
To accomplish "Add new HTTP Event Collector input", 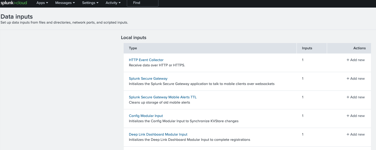I will coord(355,60).
